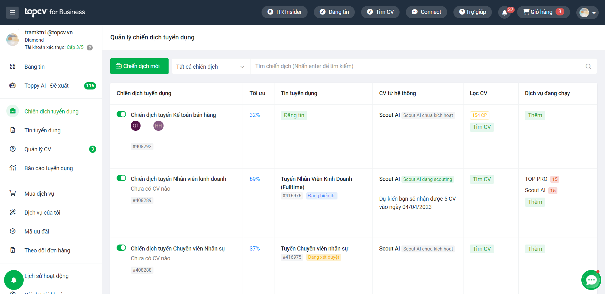The height and width of the screenshot is (294, 605).
Task: Click Tìm CV for Nhân viên kinh doanh
Action: pyautogui.click(x=482, y=179)
